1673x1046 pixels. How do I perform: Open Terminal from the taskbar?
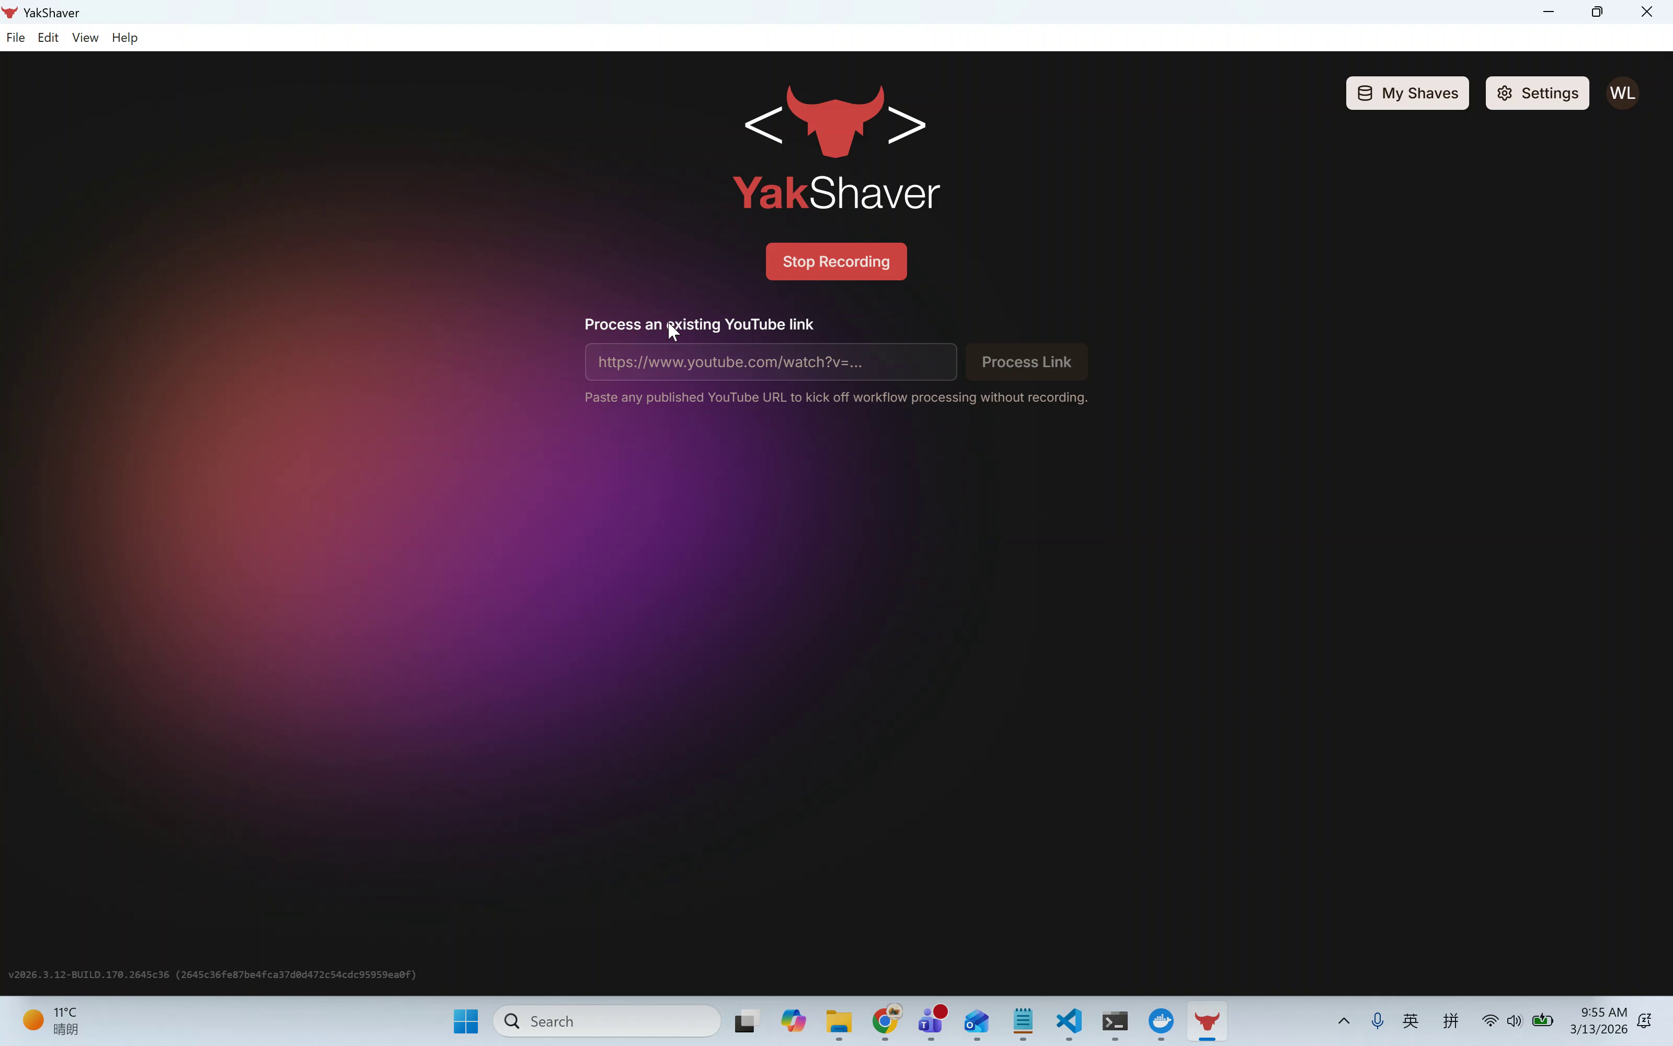click(x=1115, y=1021)
